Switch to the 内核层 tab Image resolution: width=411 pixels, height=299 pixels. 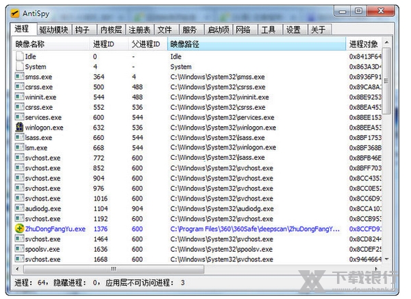tap(112, 29)
